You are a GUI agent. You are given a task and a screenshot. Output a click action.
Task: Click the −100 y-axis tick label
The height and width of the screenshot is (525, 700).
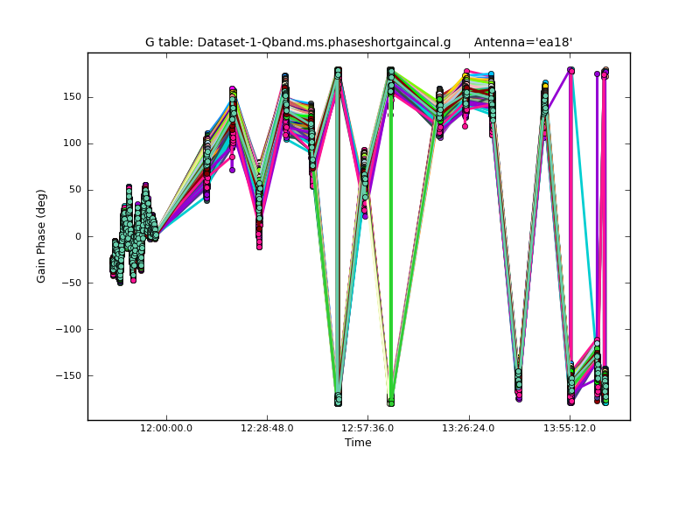tap(67, 330)
